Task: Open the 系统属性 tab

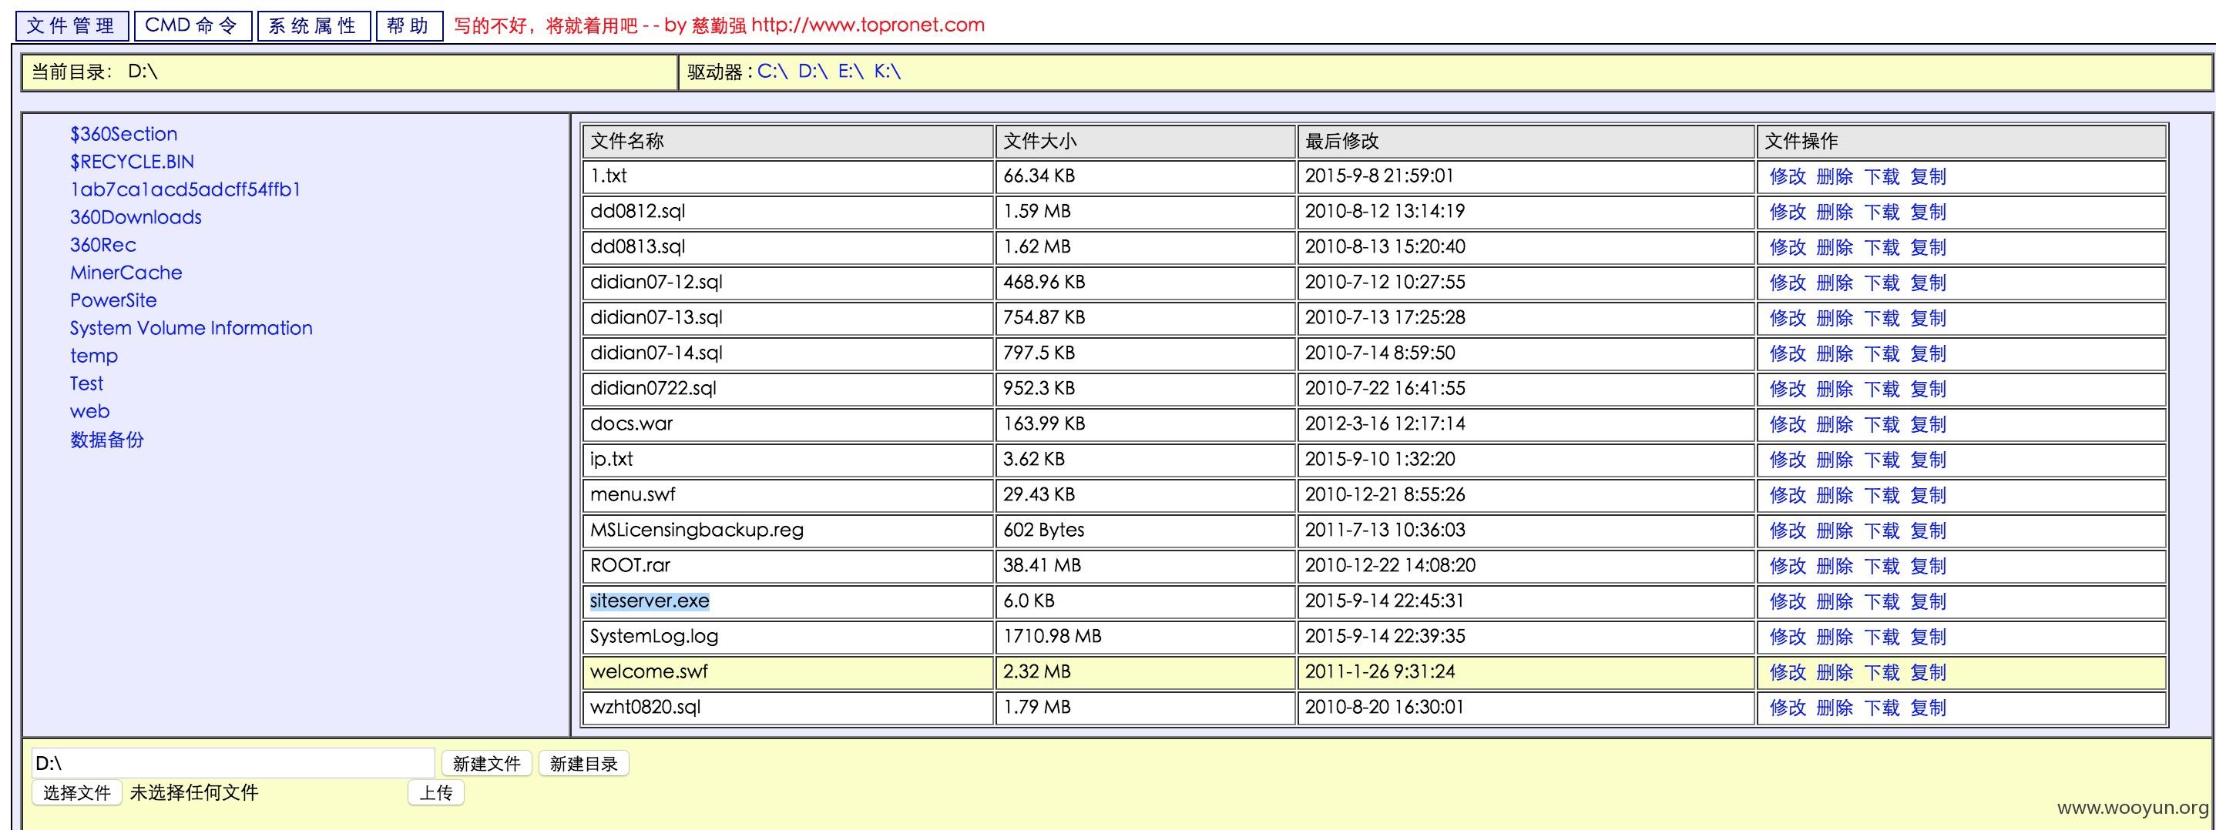Action: click(313, 25)
